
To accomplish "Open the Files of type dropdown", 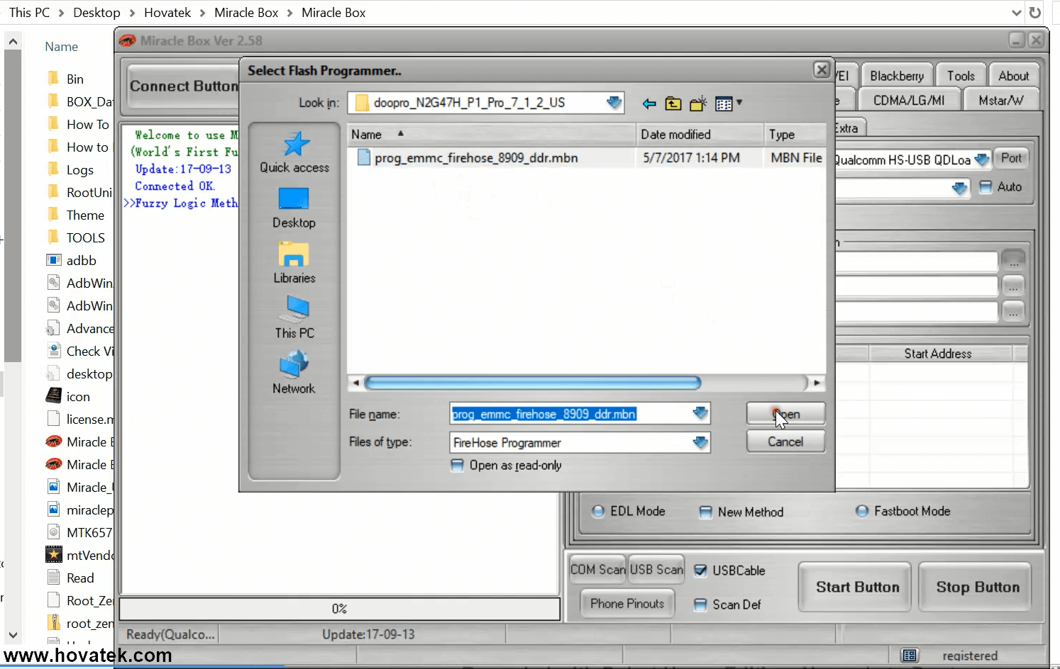I will click(x=700, y=443).
